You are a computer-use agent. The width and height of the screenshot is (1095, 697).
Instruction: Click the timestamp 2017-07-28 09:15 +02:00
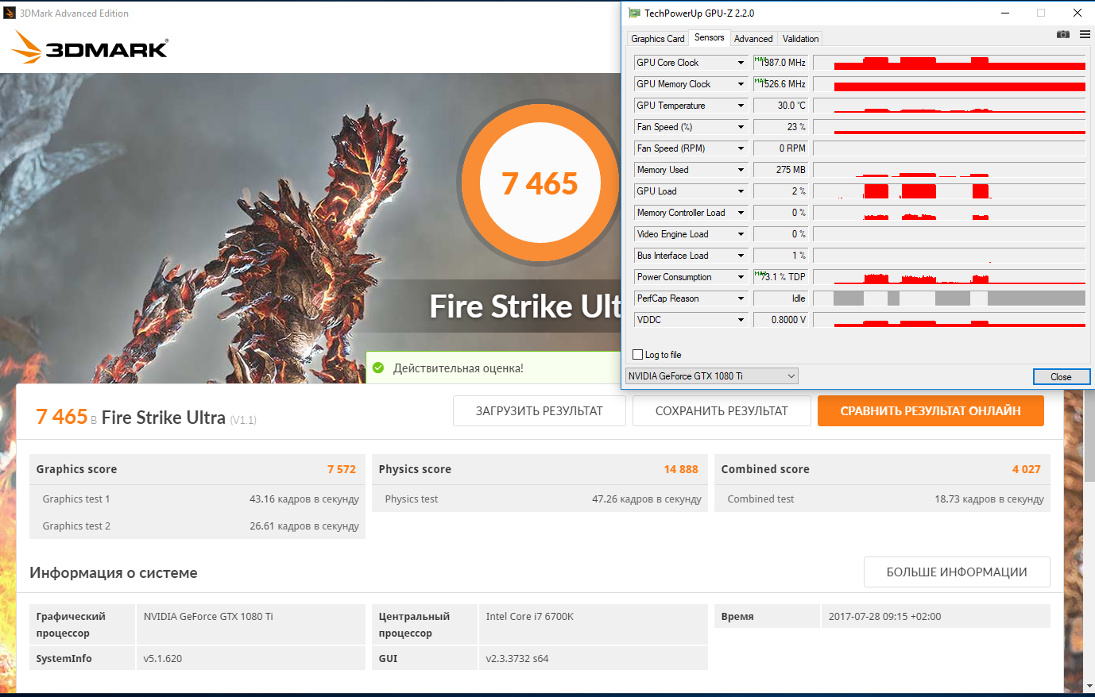(884, 617)
